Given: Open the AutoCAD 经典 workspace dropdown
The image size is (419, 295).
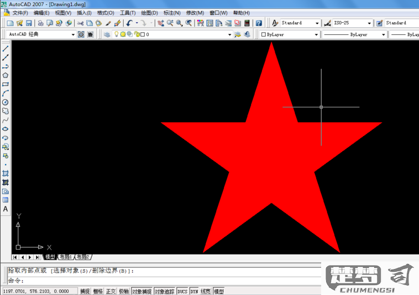Looking at the screenshot, I should [x=73, y=34].
